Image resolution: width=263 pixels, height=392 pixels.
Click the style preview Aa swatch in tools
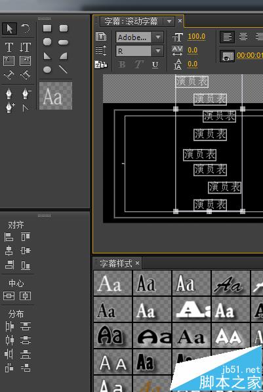[x=56, y=96]
